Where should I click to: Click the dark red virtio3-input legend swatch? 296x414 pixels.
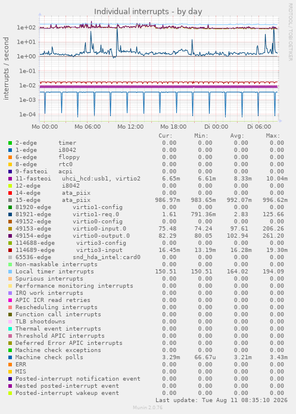pyautogui.click(x=10, y=250)
